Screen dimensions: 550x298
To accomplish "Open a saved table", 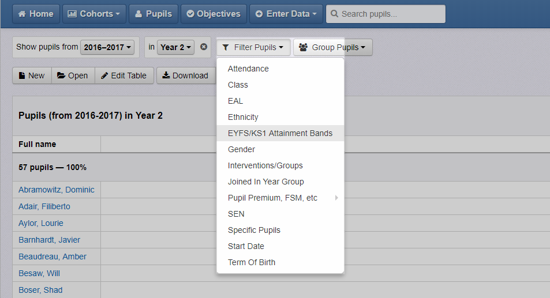I will point(73,76).
